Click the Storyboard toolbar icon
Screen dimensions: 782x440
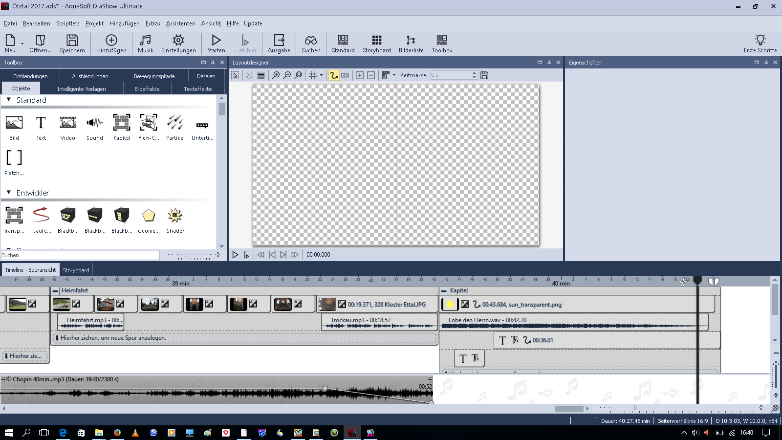click(376, 44)
